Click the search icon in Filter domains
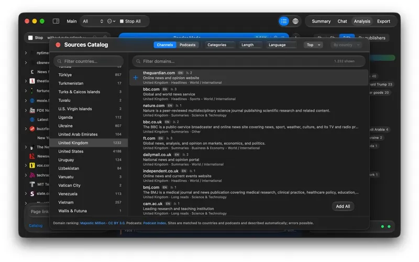 (138, 61)
